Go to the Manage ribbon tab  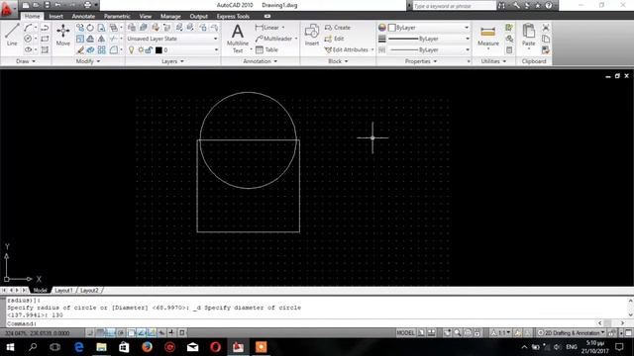pos(170,16)
